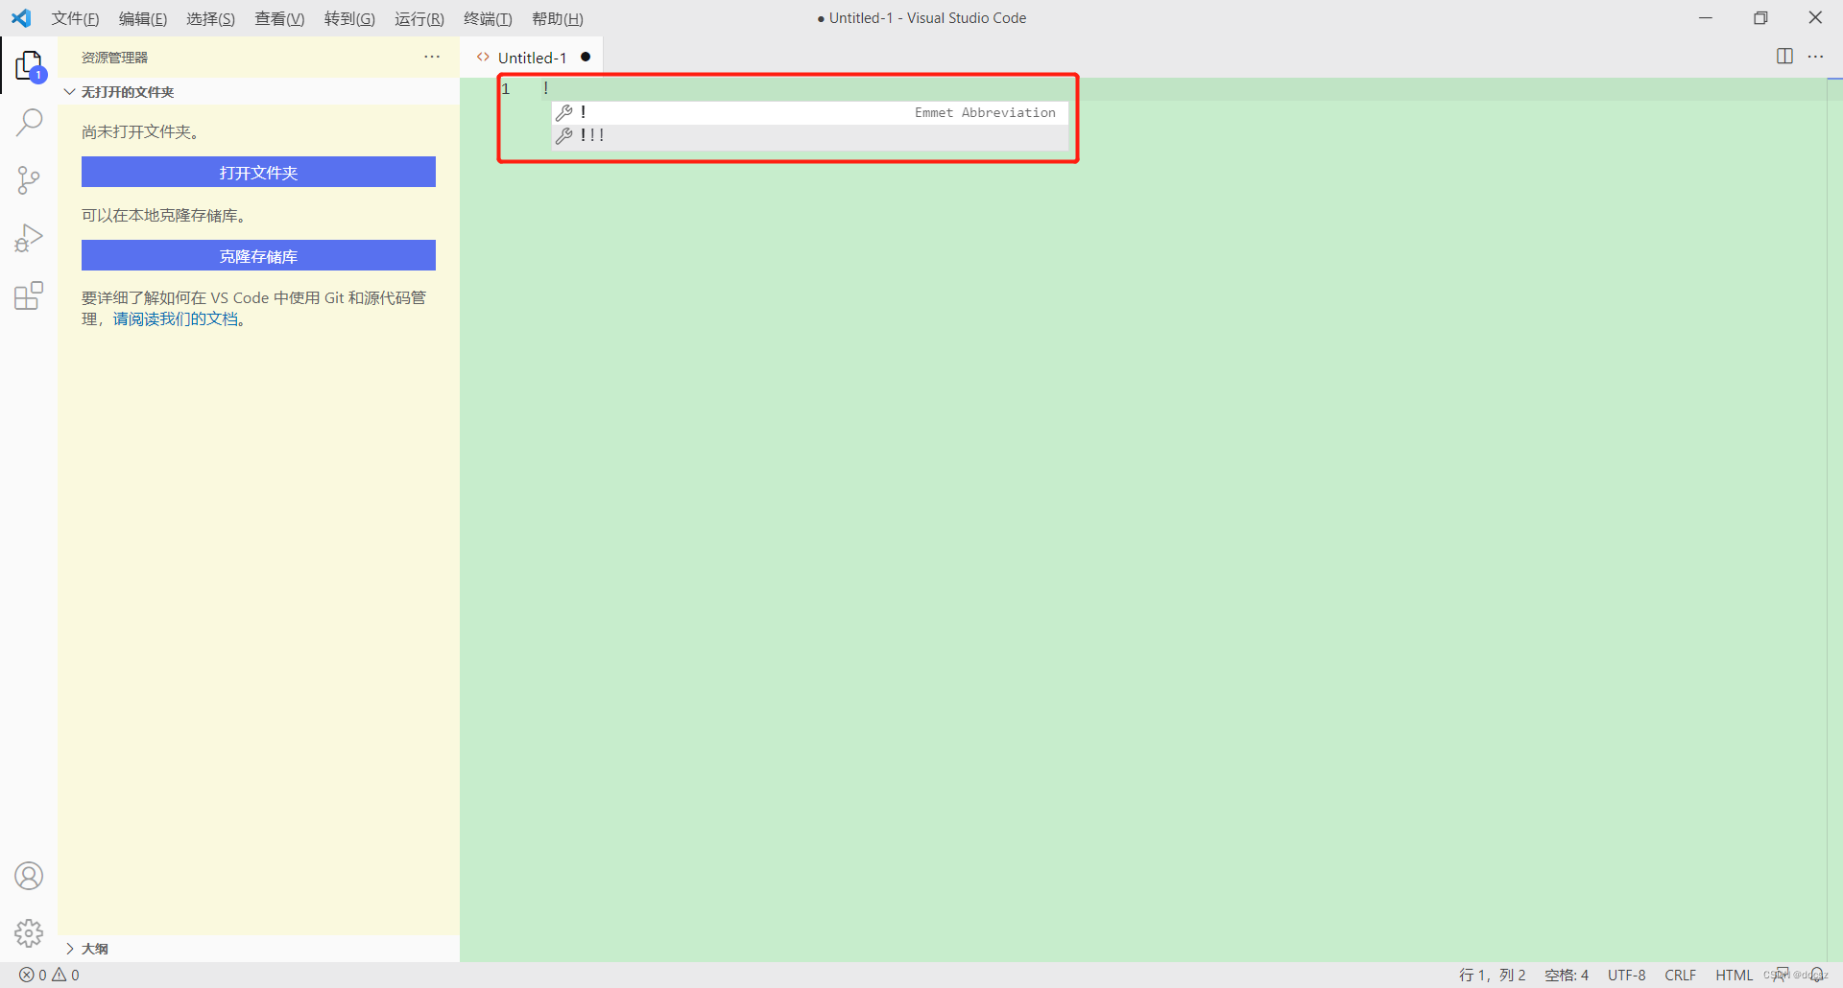Click the HTML file icon on Untitled-1 tab

pos(483,57)
